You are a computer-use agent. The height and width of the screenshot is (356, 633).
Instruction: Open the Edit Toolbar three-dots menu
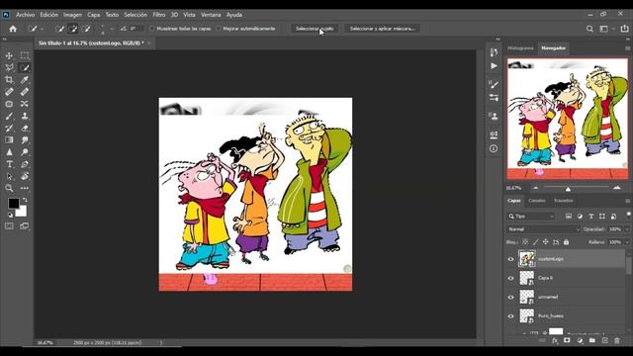tap(24, 188)
